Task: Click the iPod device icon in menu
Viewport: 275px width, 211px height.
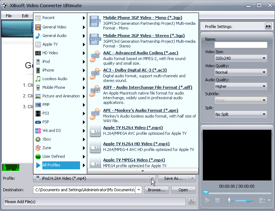Action: click(38, 61)
